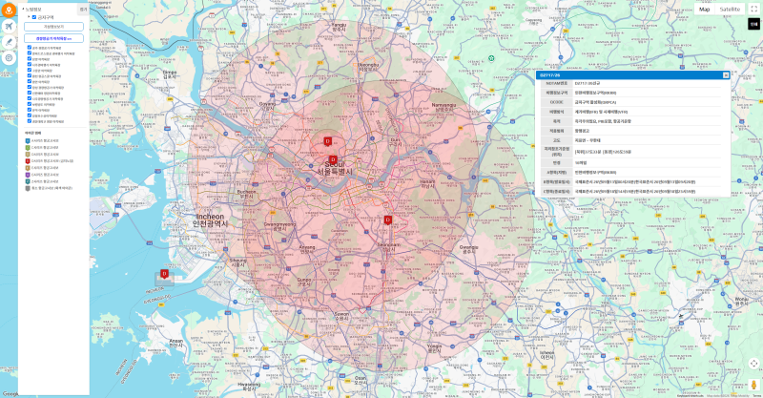Open the airplane flight sidebar icon
Screen dimensions: 763x398
(9, 27)
